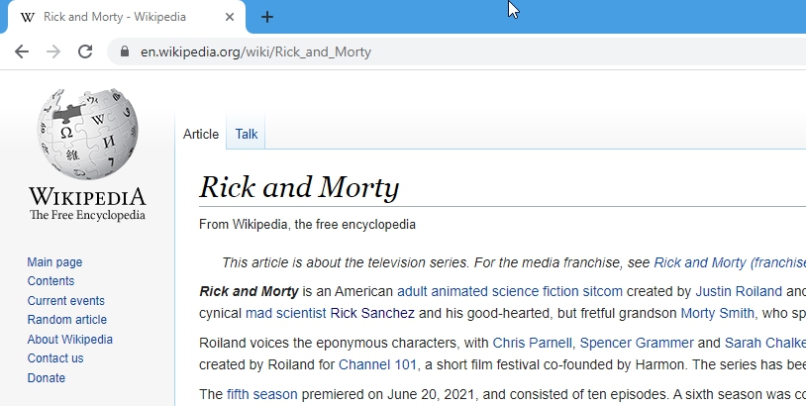The height and width of the screenshot is (406, 806).
Task: Reload the Rick and Morty page
Action: [x=85, y=51]
